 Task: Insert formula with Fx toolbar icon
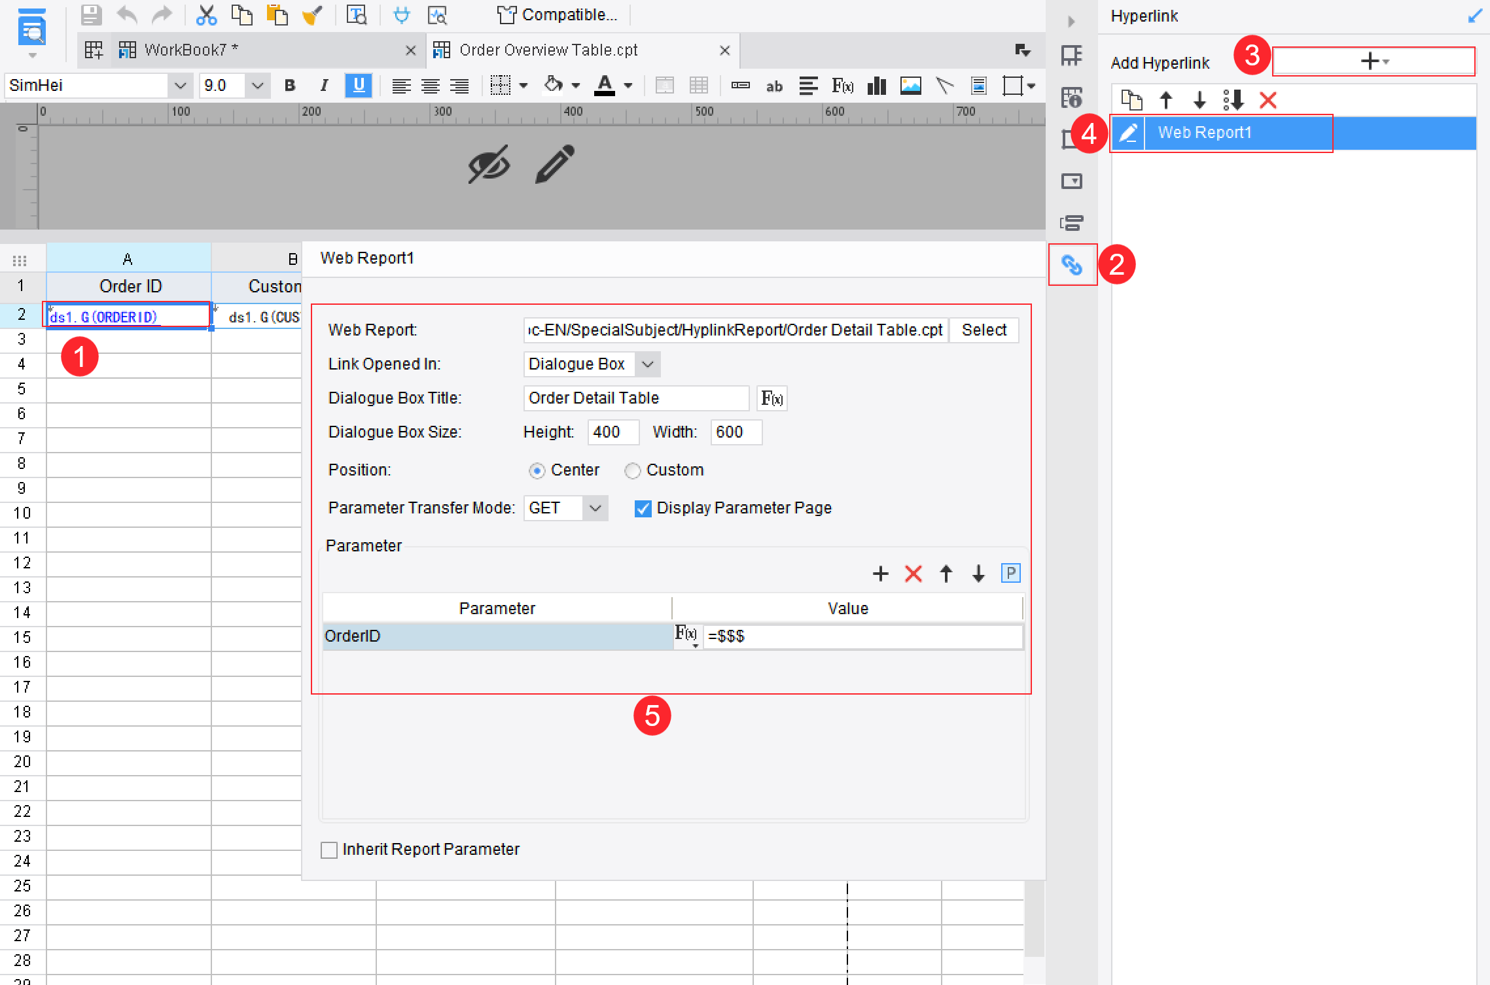[843, 86]
